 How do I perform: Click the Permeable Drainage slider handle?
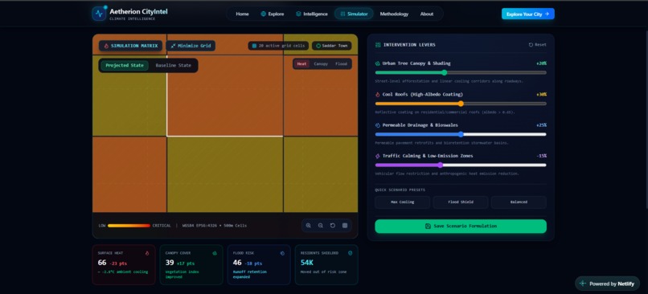coord(461,134)
